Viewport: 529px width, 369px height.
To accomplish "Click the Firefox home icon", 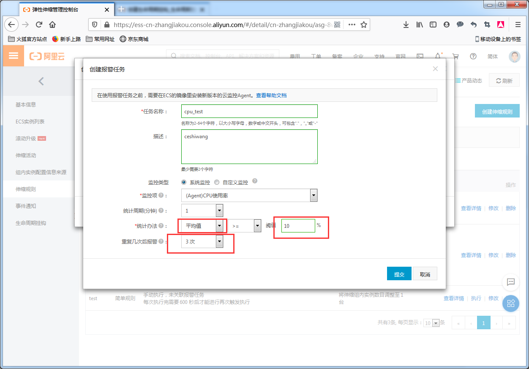I will [52, 25].
